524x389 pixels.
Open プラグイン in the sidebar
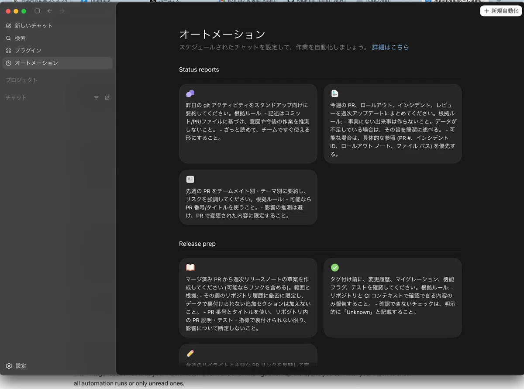pyautogui.click(x=57, y=51)
